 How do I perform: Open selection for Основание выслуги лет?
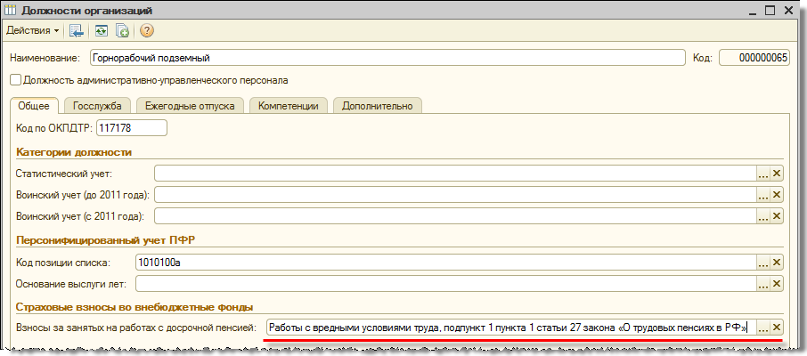tap(762, 284)
